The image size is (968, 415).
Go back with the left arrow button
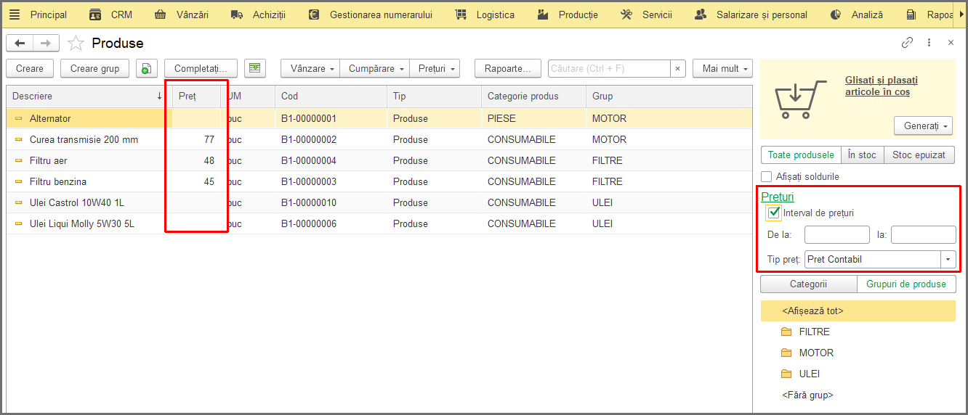pyautogui.click(x=20, y=43)
